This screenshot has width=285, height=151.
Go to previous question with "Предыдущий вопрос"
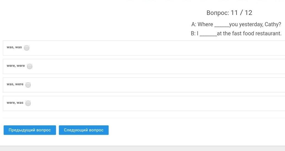click(30, 130)
